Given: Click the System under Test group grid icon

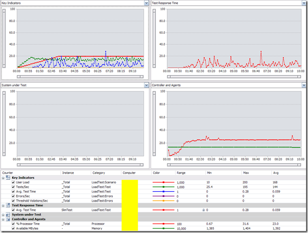Looking at the screenshot, I should 8,214.
